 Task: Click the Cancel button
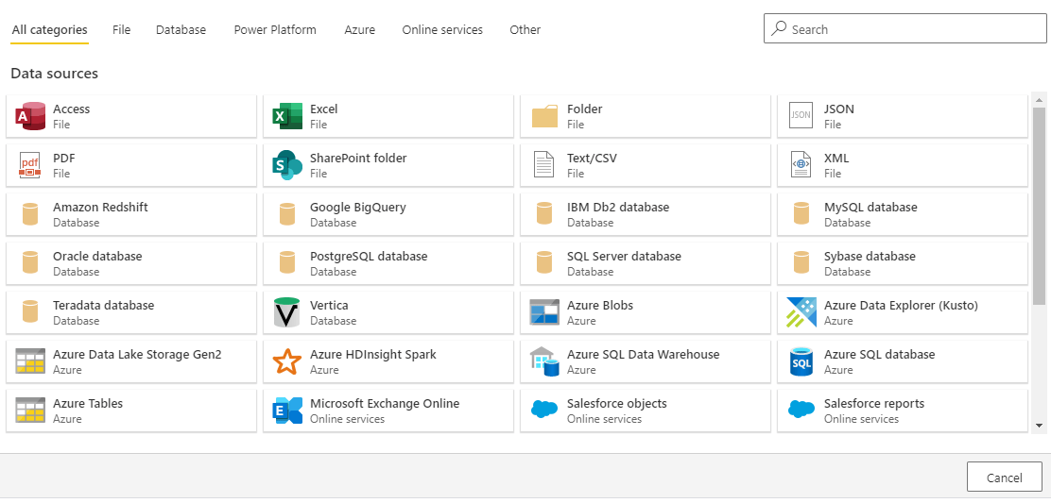[1004, 477]
